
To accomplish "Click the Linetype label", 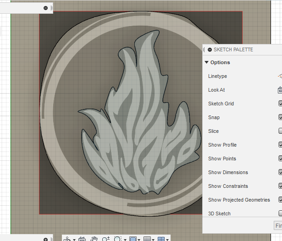I will coord(217,76).
